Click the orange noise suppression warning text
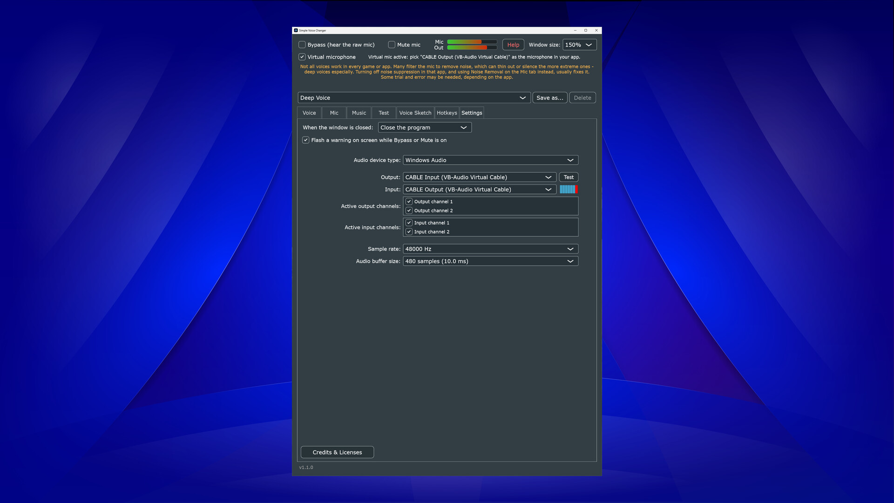This screenshot has height=503, width=894. (447, 72)
